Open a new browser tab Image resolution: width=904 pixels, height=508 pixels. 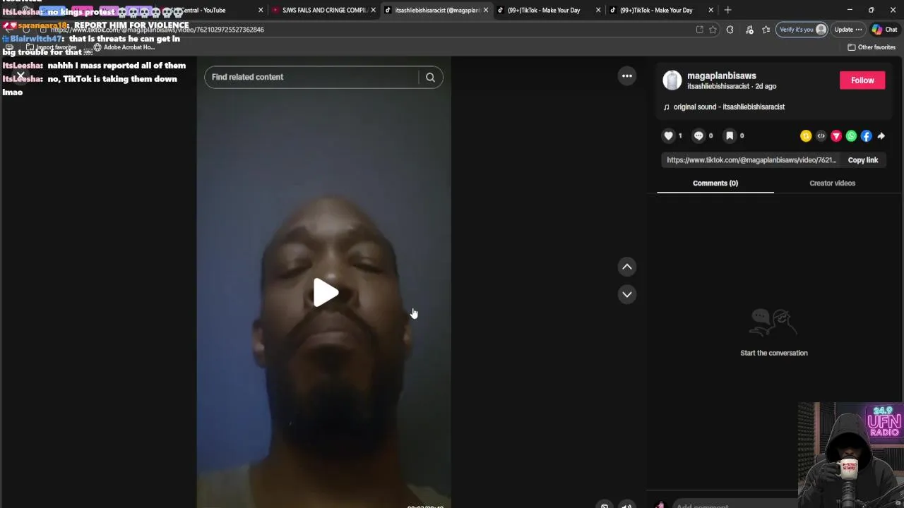[x=727, y=10]
